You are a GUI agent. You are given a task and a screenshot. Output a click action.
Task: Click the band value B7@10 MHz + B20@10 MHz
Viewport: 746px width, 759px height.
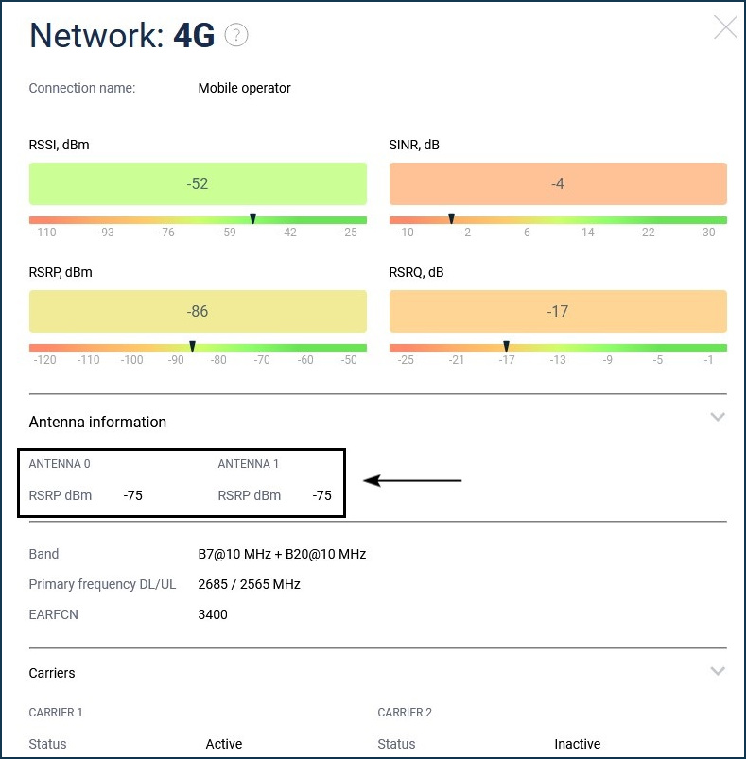coord(282,554)
